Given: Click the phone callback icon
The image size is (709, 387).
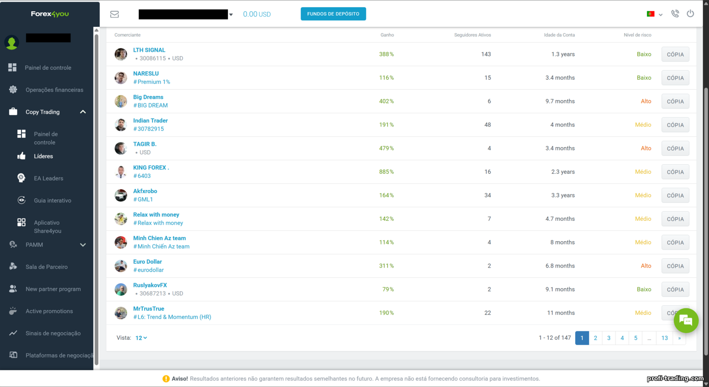Looking at the screenshot, I should pos(675,14).
